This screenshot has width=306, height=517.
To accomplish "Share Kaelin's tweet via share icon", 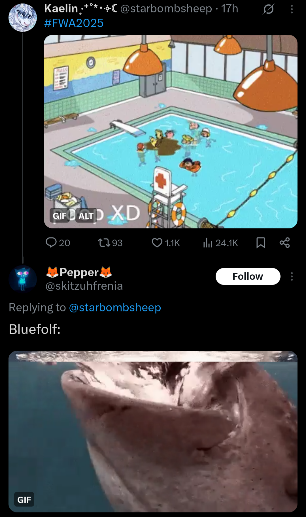I will point(284,243).
